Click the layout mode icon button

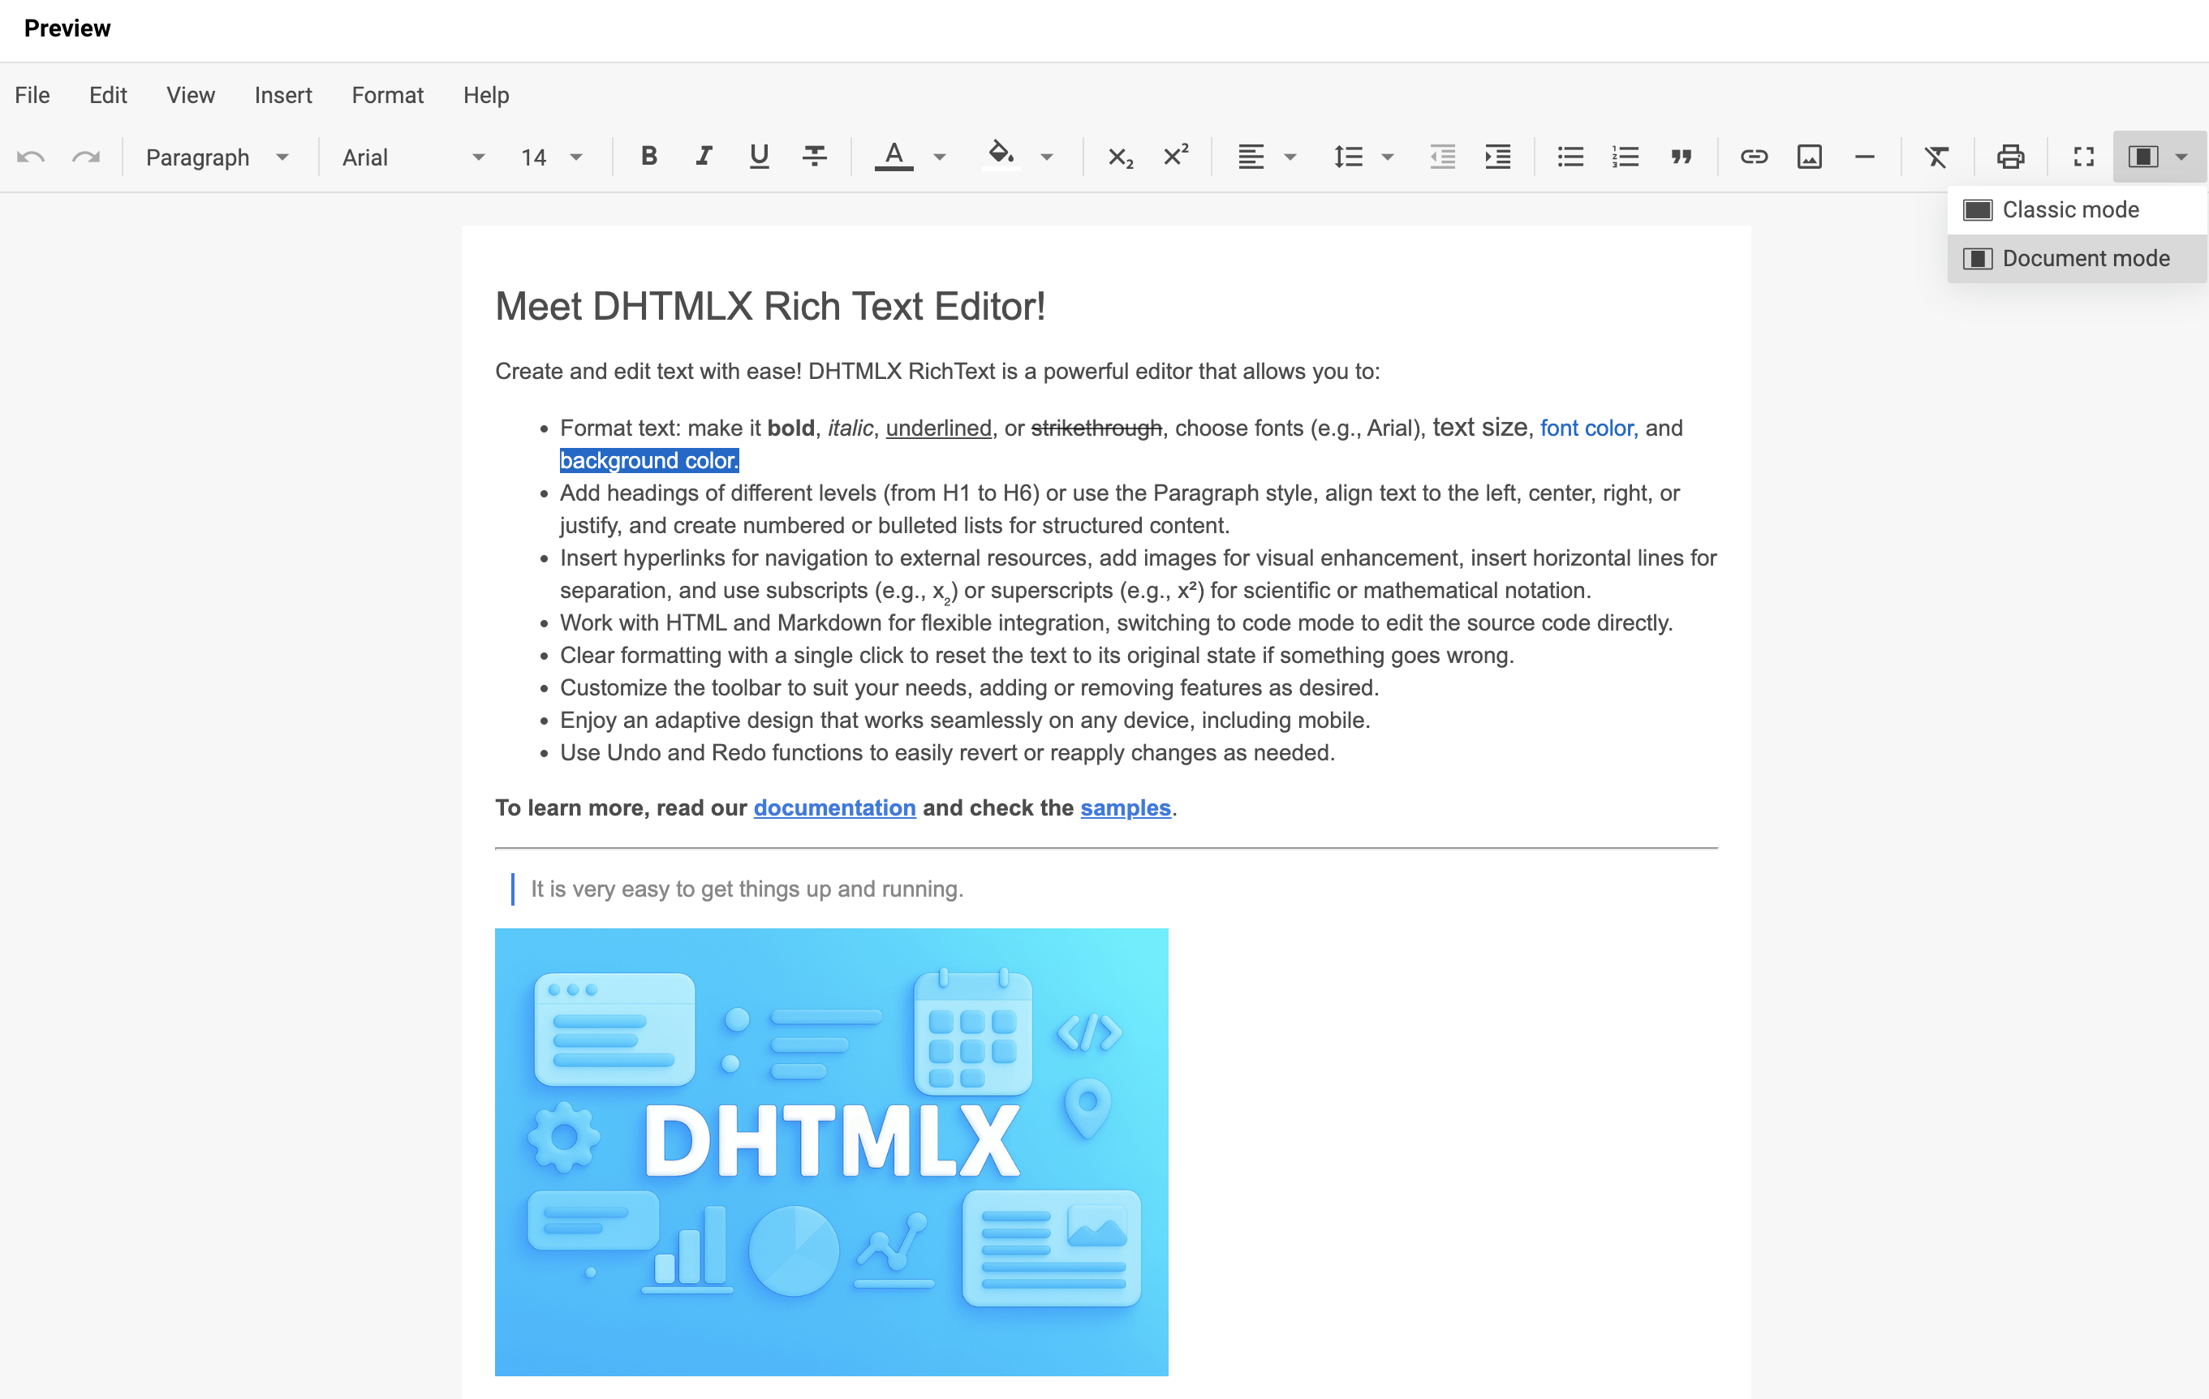point(2143,157)
